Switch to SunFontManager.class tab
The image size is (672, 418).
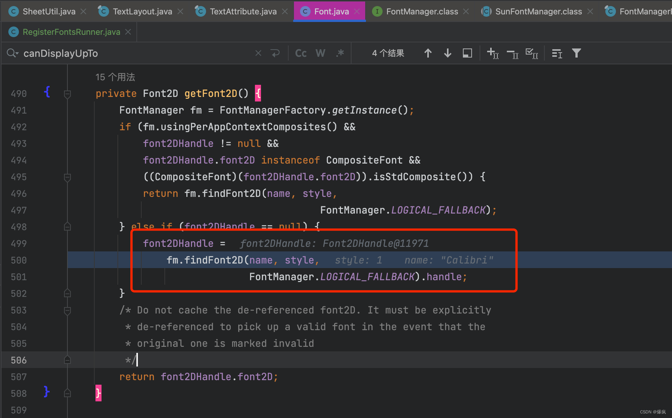(x=539, y=11)
